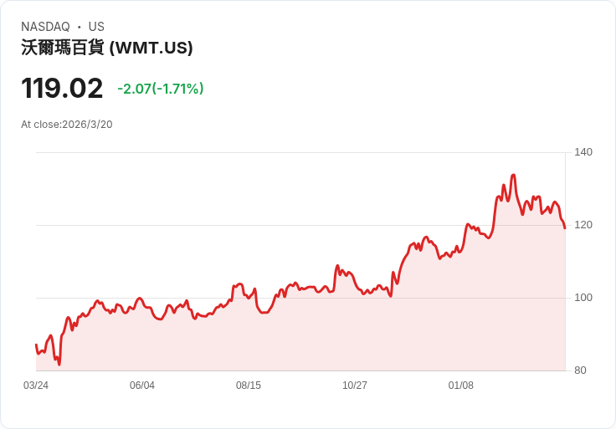Click the 沃爾瑪百貨 (WMT.US) stock title

click(x=107, y=48)
